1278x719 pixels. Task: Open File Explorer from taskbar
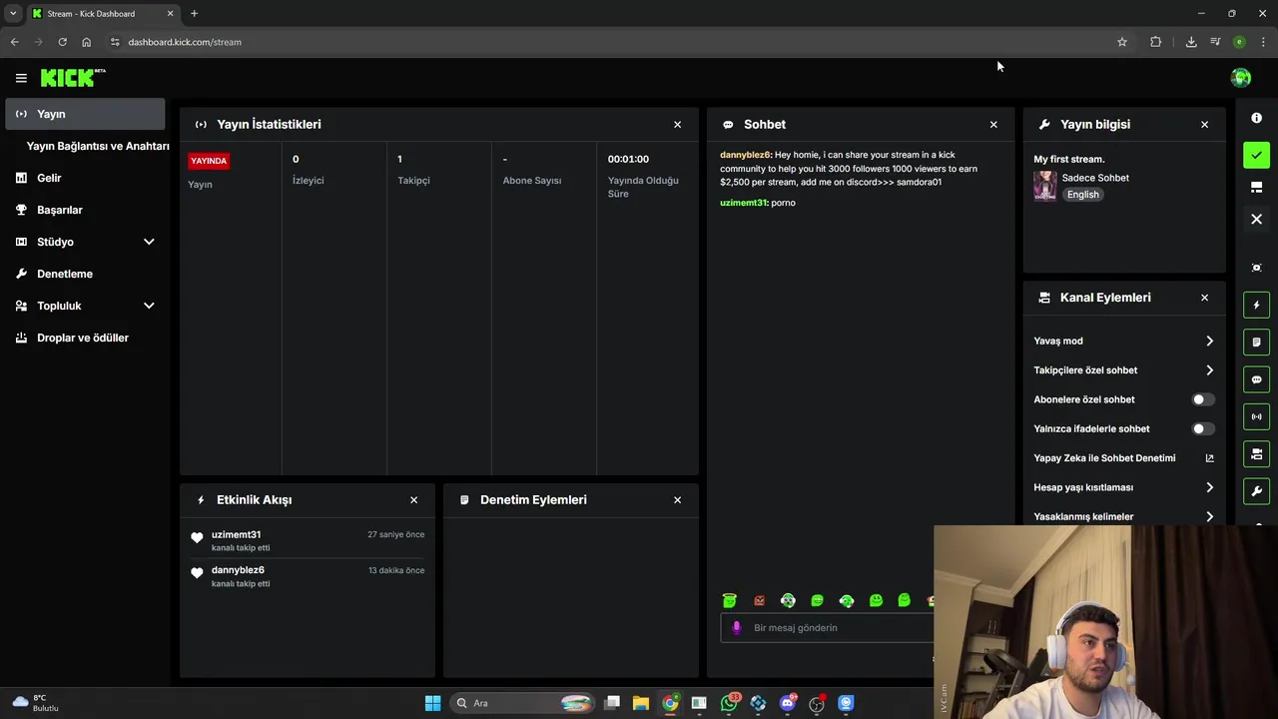(641, 703)
